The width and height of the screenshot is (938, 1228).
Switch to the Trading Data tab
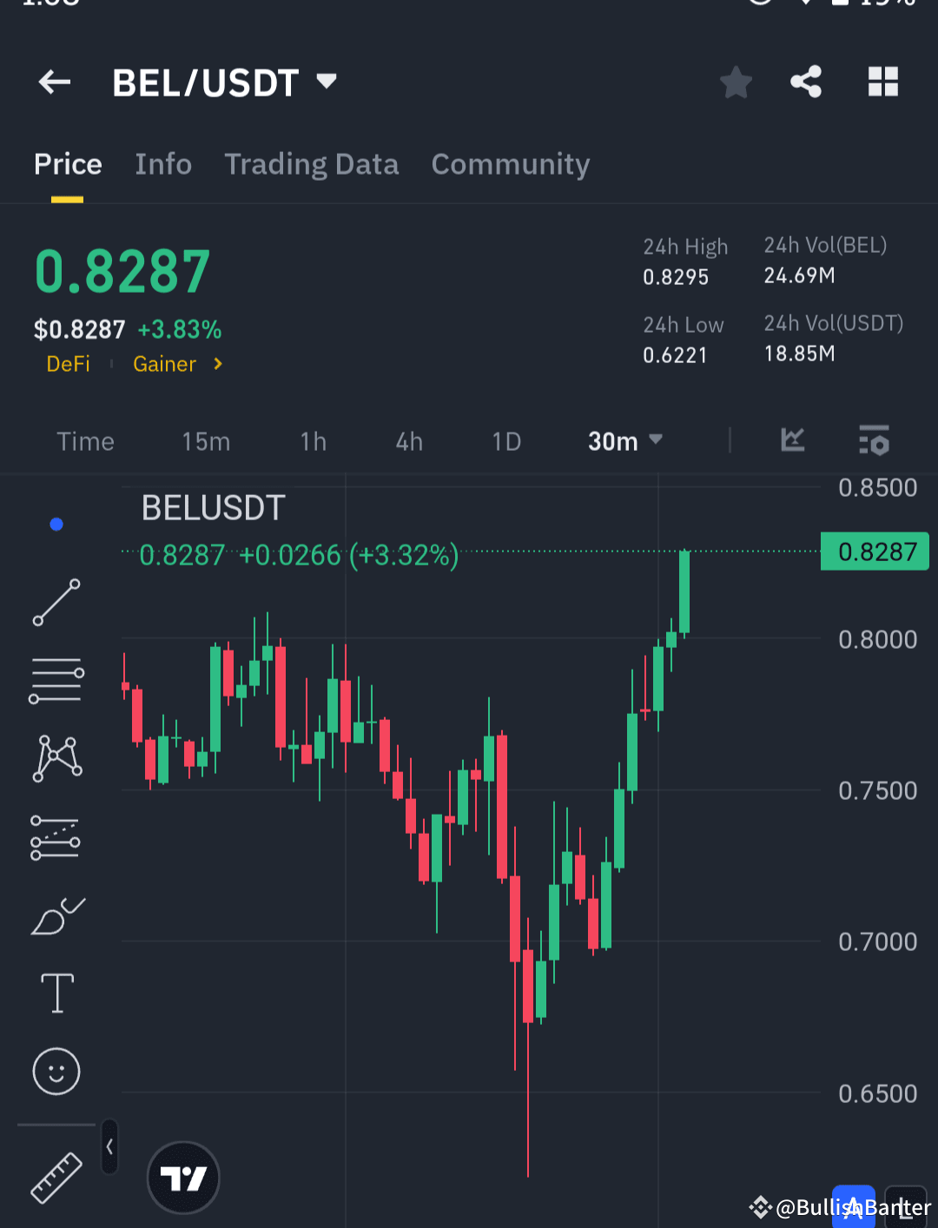pyautogui.click(x=312, y=164)
